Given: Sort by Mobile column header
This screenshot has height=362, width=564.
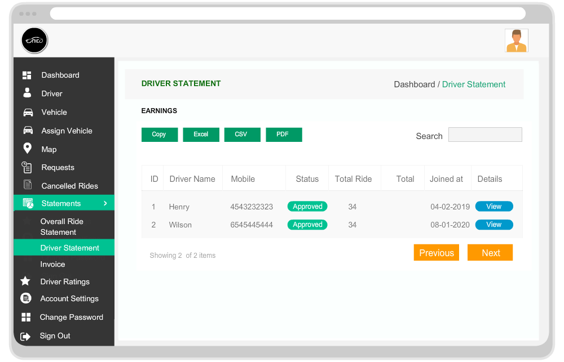Looking at the screenshot, I should tap(243, 179).
